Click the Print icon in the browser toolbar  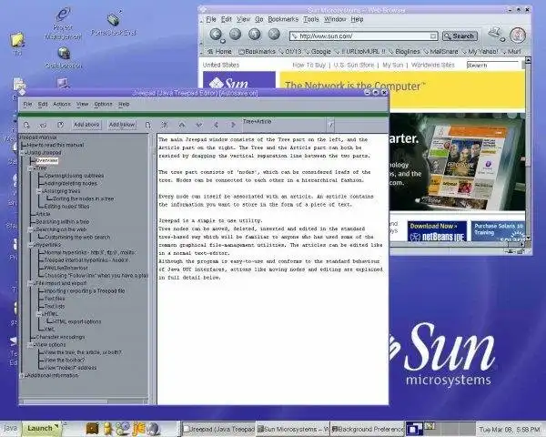496,34
